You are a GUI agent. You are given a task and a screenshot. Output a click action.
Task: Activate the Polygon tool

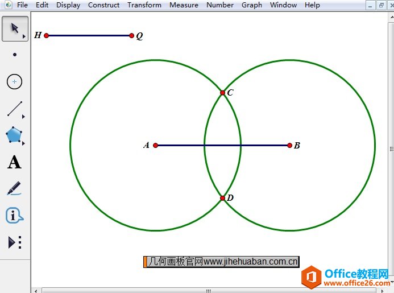pyautogui.click(x=14, y=135)
